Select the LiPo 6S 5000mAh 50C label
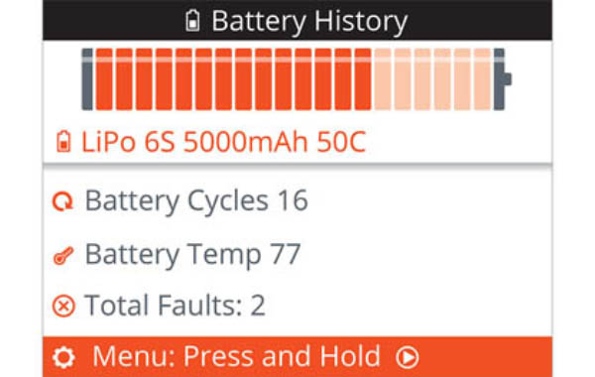 point(223,142)
